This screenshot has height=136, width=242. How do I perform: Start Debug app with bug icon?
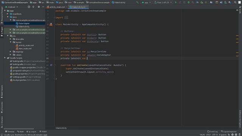click(x=189, y=2)
